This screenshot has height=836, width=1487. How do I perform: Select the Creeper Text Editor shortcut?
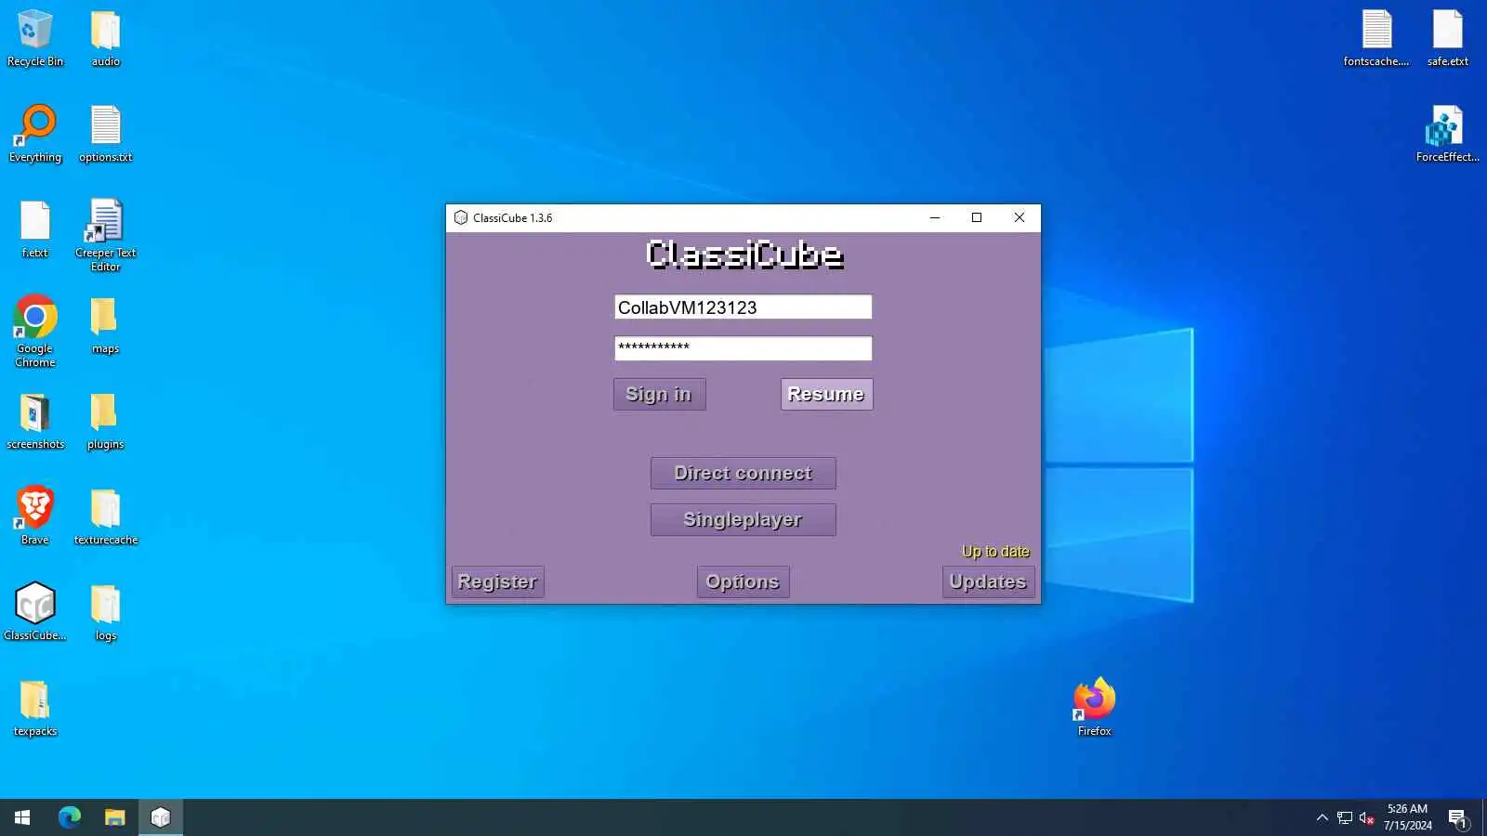[105, 236]
